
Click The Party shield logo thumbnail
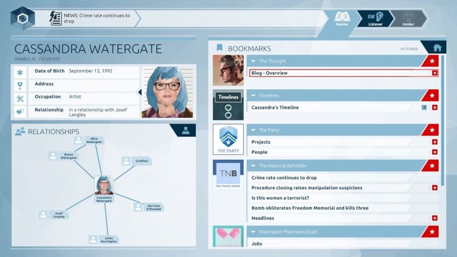[228, 139]
